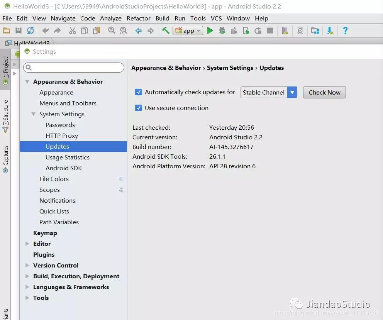
Task: Click the Run with coverage icon
Action: (x=234, y=31)
